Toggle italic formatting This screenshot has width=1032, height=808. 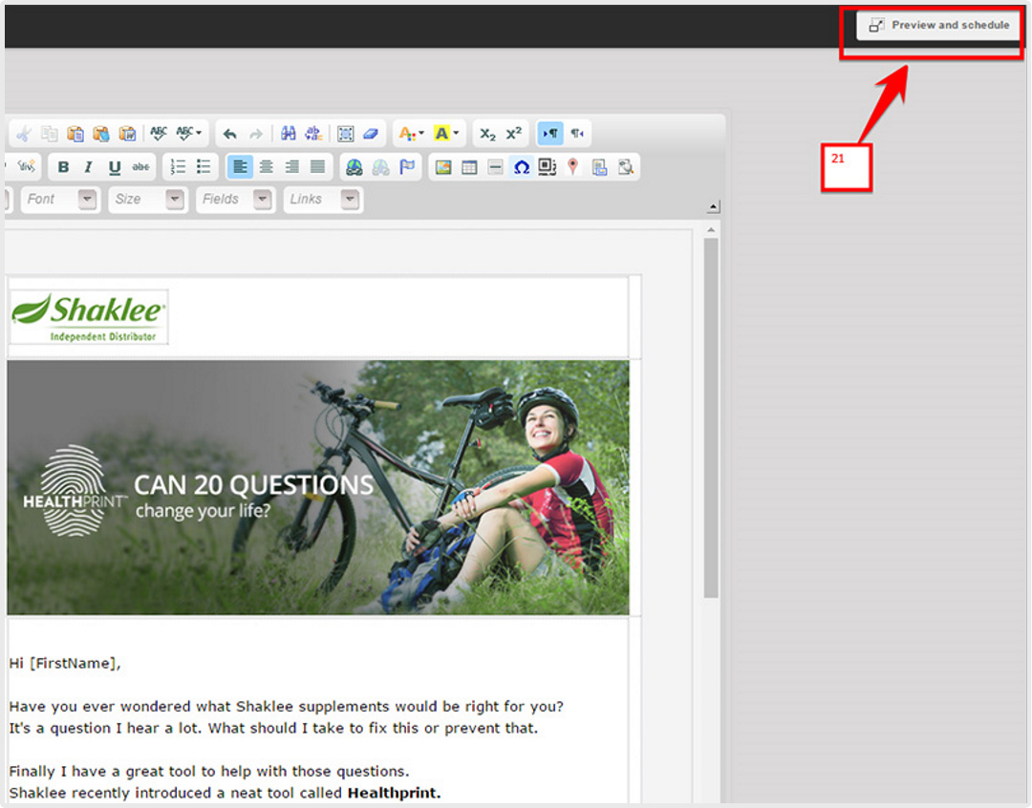(x=88, y=167)
